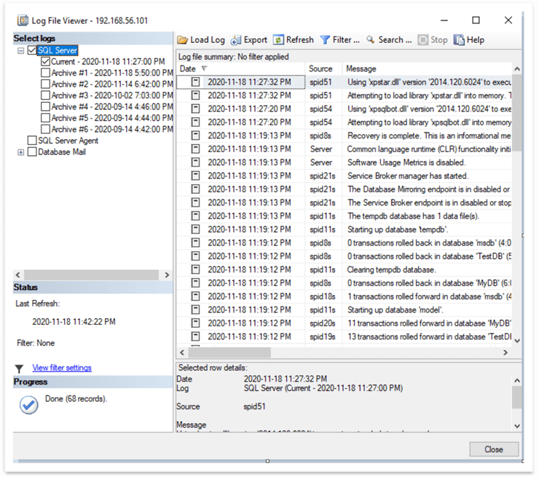This screenshot has width=539, height=477.
Task: Click log grid vertical scrollbar up arrow
Action: pos(517,69)
